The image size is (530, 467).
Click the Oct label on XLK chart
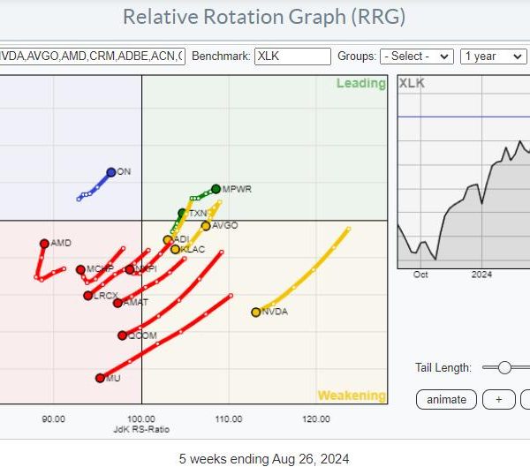click(x=420, y=275)
